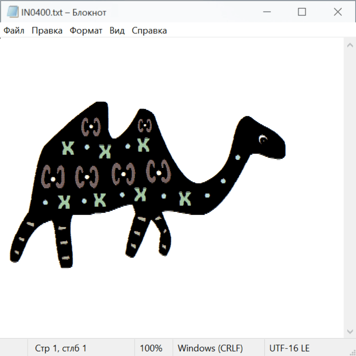This screenshot has height=356, width=356.
Task: Open the Правка menu
Action: [47, 31]
